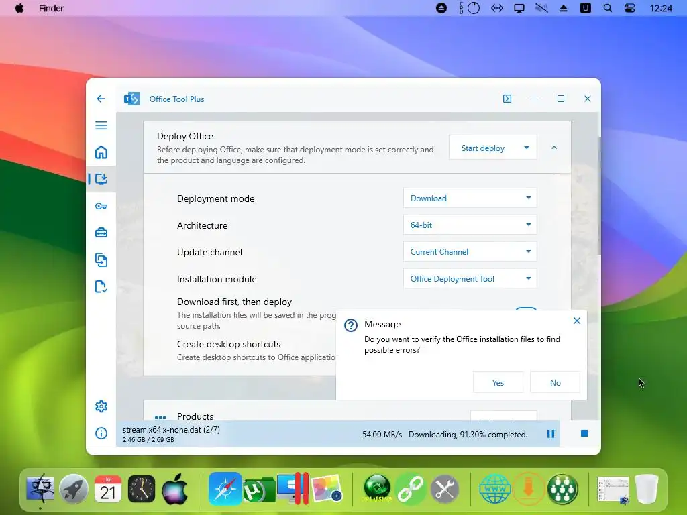Open the Apple menu
The width and height of the screenshot is (687, 515).
click(19, 8)
